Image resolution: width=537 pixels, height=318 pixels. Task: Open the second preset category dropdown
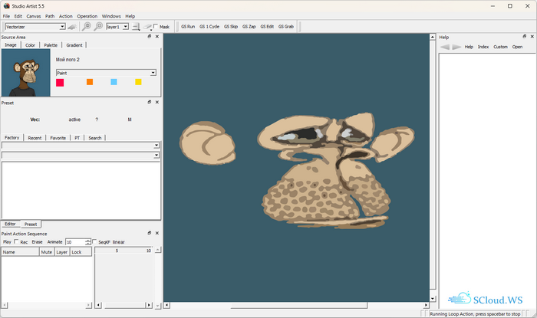click(x=156, y=156)
